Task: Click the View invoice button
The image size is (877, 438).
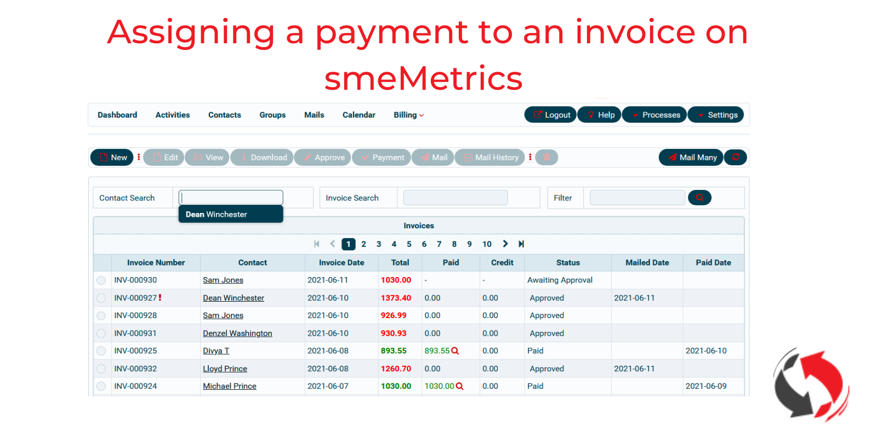Action: pos(207,157)
